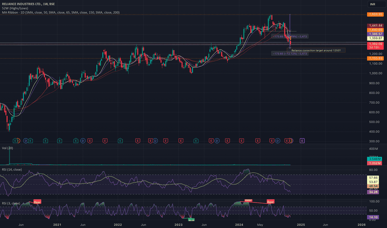Image resolution: width=387 pixels, height=228 pixels.
Task: Open the 2024 dividend D marker
Action: coord(277,141)
